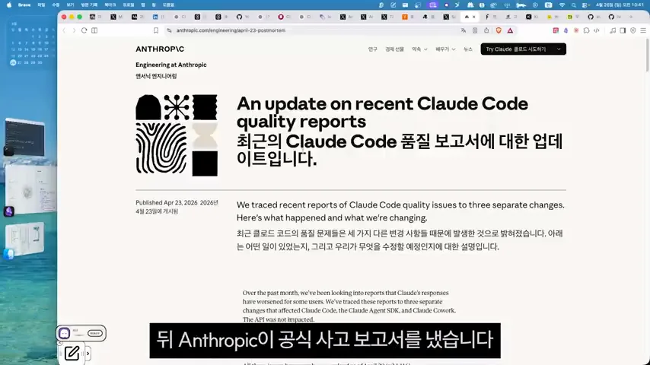The image size is (650, 365).
Task: Open Spotlight search in menu bar
Action: tap(574, 5)
